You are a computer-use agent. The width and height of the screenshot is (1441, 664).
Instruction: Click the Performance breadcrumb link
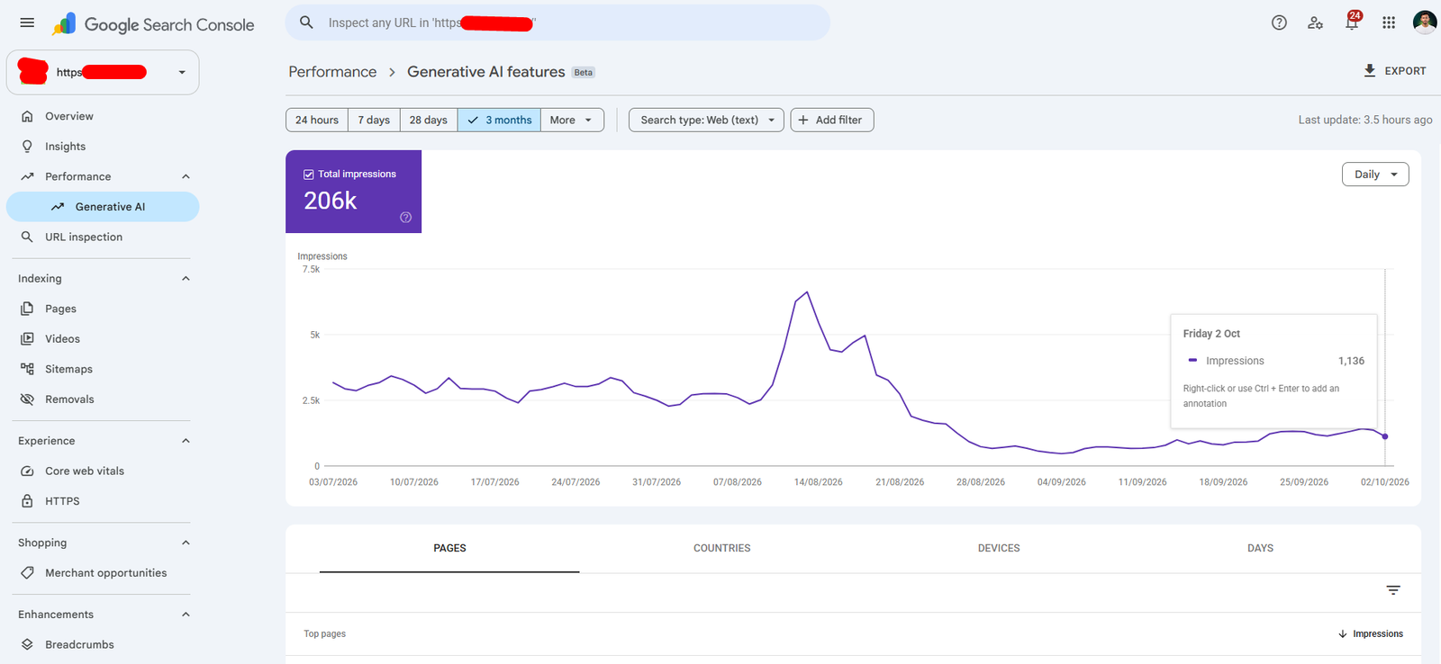click(x=332, y=72)
